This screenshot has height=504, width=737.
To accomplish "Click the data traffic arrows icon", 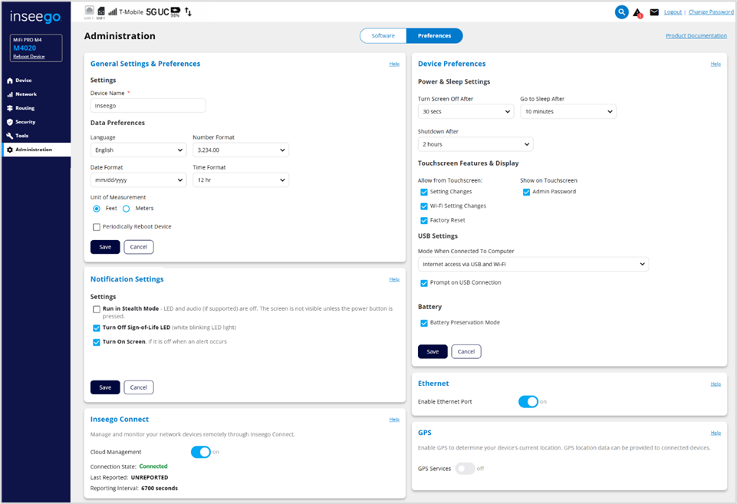I will (x=189, y=12).
